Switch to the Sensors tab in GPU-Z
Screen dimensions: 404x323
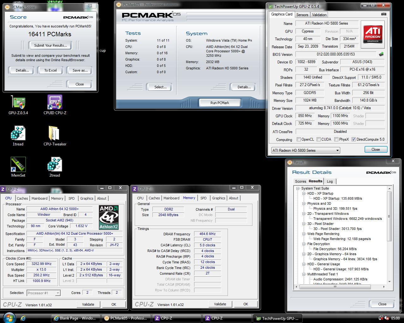point(302,15)
